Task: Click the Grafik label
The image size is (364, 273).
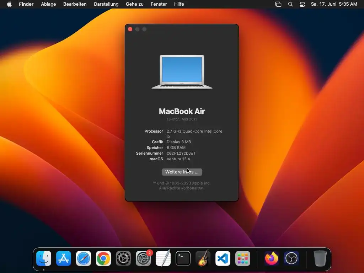Action: 157,142
